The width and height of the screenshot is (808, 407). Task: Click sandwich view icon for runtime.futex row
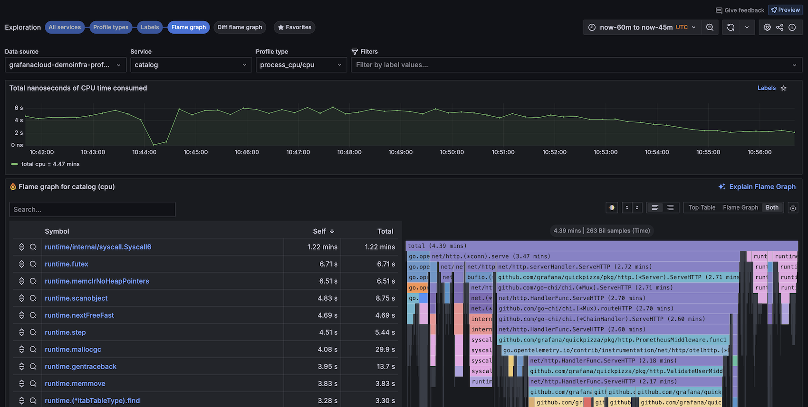[21, 264]
